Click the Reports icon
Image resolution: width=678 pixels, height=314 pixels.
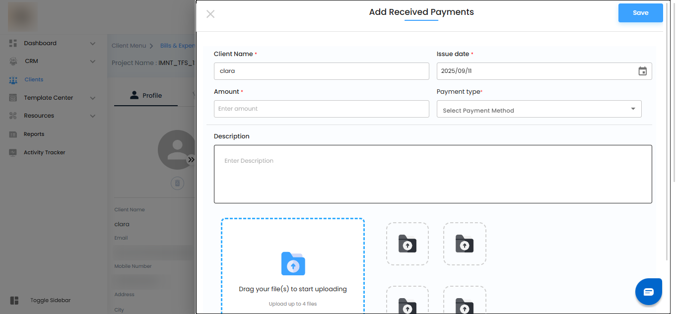pos(13,134)
